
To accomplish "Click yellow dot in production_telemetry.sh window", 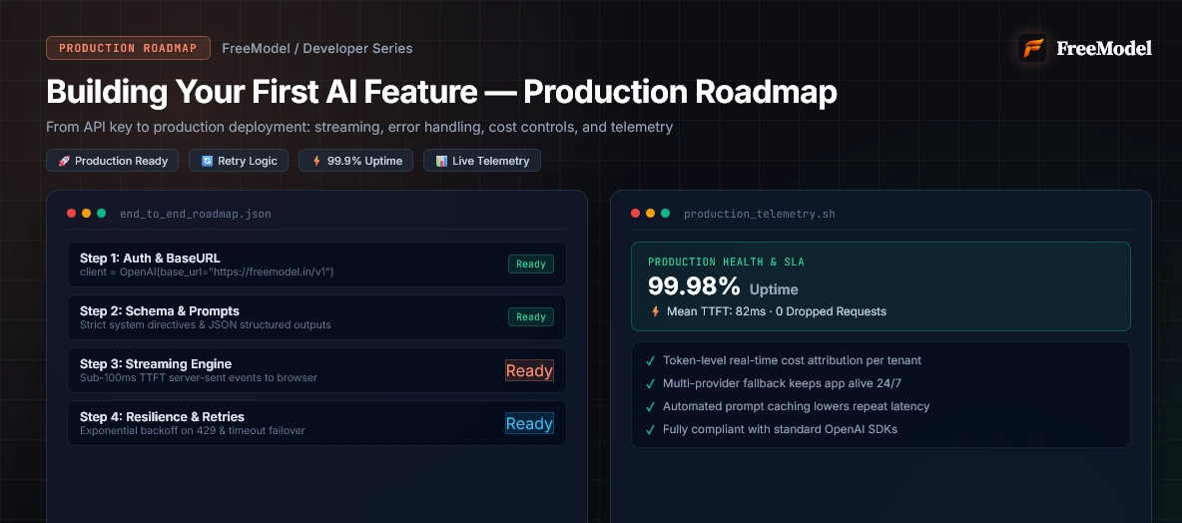I will [650, 214].
